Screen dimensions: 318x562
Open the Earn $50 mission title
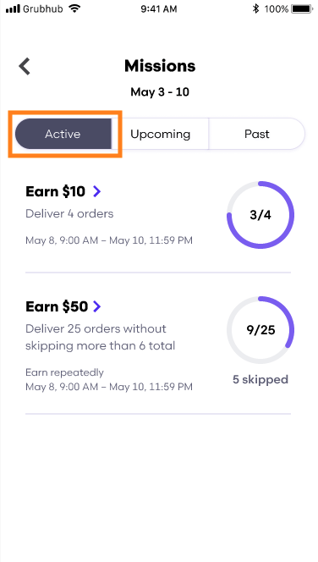tap(57, 306)
